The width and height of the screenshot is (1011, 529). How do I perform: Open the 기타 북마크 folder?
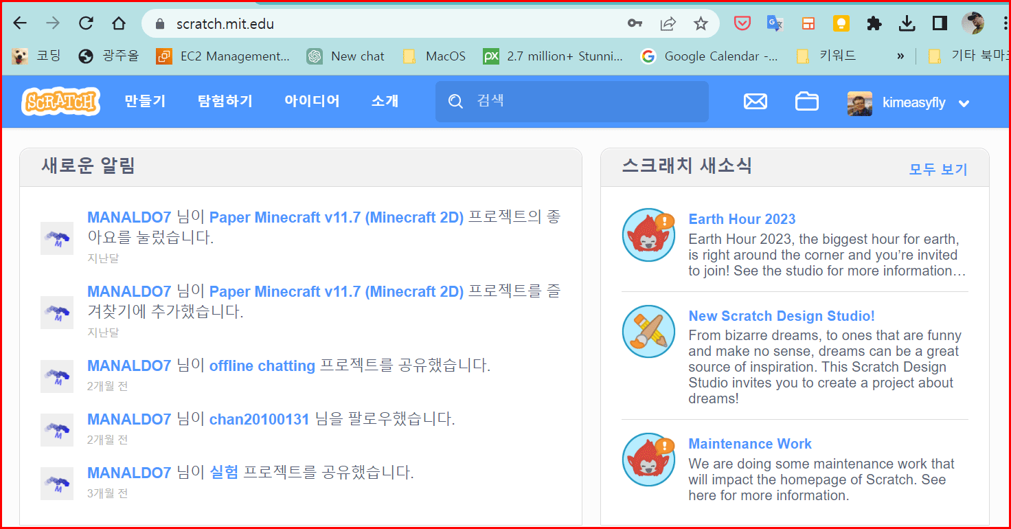coord(968,56)
